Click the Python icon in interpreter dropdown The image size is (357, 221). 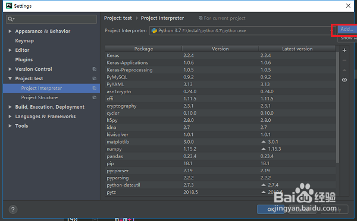(154, 31)
